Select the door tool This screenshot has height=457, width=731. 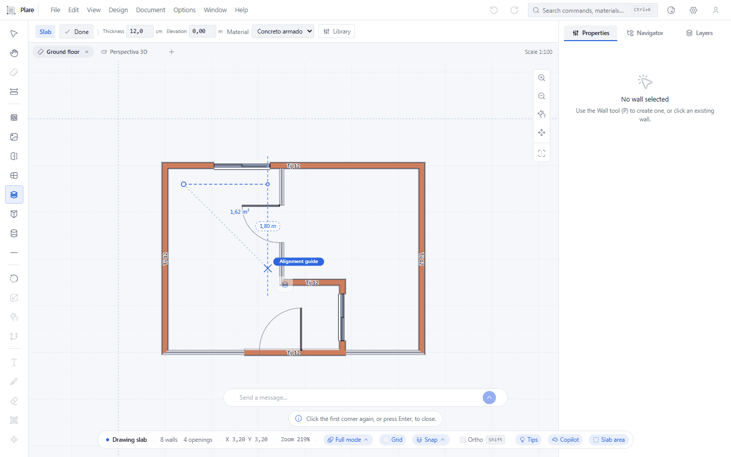point(14,156)
